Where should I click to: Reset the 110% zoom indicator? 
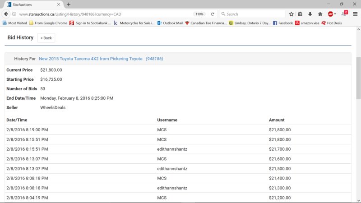click(199, 14)
